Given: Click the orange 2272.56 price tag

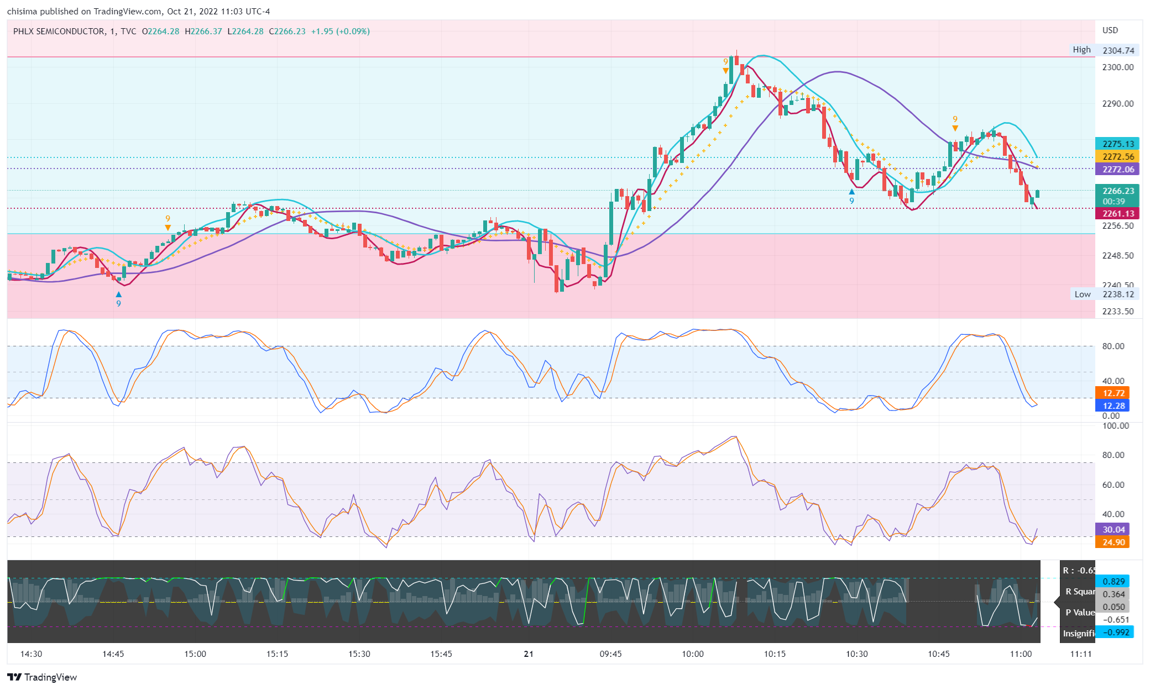Looking at the screenshot, I should [x=1117, y=156].
